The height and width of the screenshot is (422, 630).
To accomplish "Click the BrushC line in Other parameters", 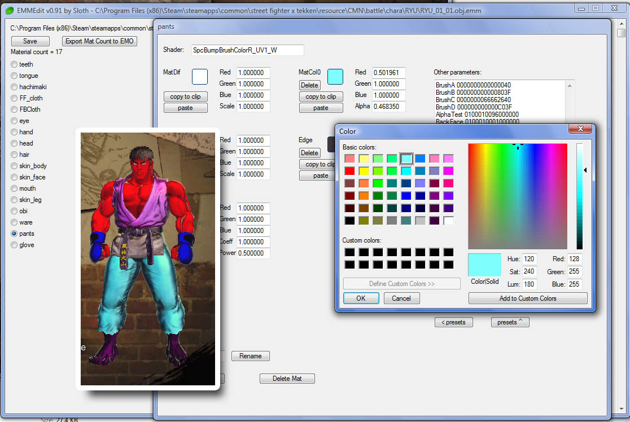I will tap(473, 100).
